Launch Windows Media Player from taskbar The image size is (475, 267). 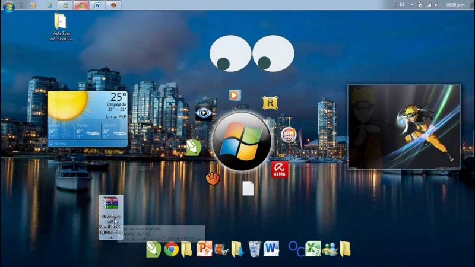click(x=33, y=5)
